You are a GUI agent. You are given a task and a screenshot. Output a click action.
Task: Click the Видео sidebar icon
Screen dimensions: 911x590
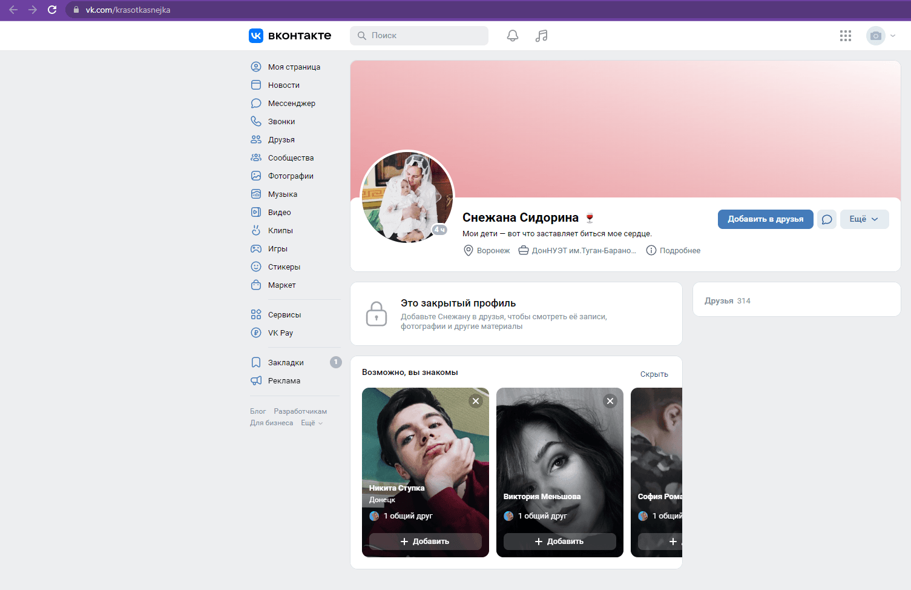pyautogui.click(x=256, y=212)
